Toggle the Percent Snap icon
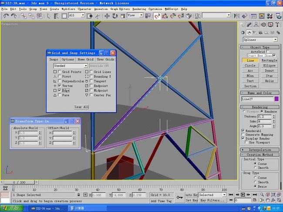Screen dimensions: 283x212 (x=173, y=16)
